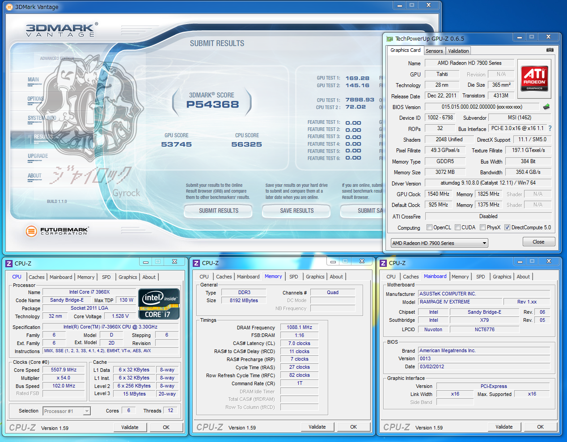Open Caches tab in the processor CPU-Z window
This screenshot has height=442, width=567.
coord(37,277)
